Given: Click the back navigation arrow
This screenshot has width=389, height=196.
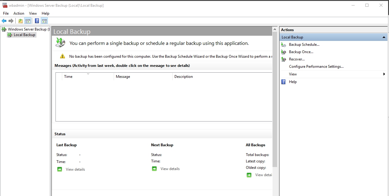Looking at the screenshot, I should click(x=4, y=20).
